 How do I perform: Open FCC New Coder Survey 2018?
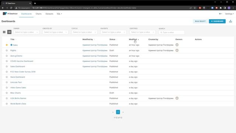(23, 72)
